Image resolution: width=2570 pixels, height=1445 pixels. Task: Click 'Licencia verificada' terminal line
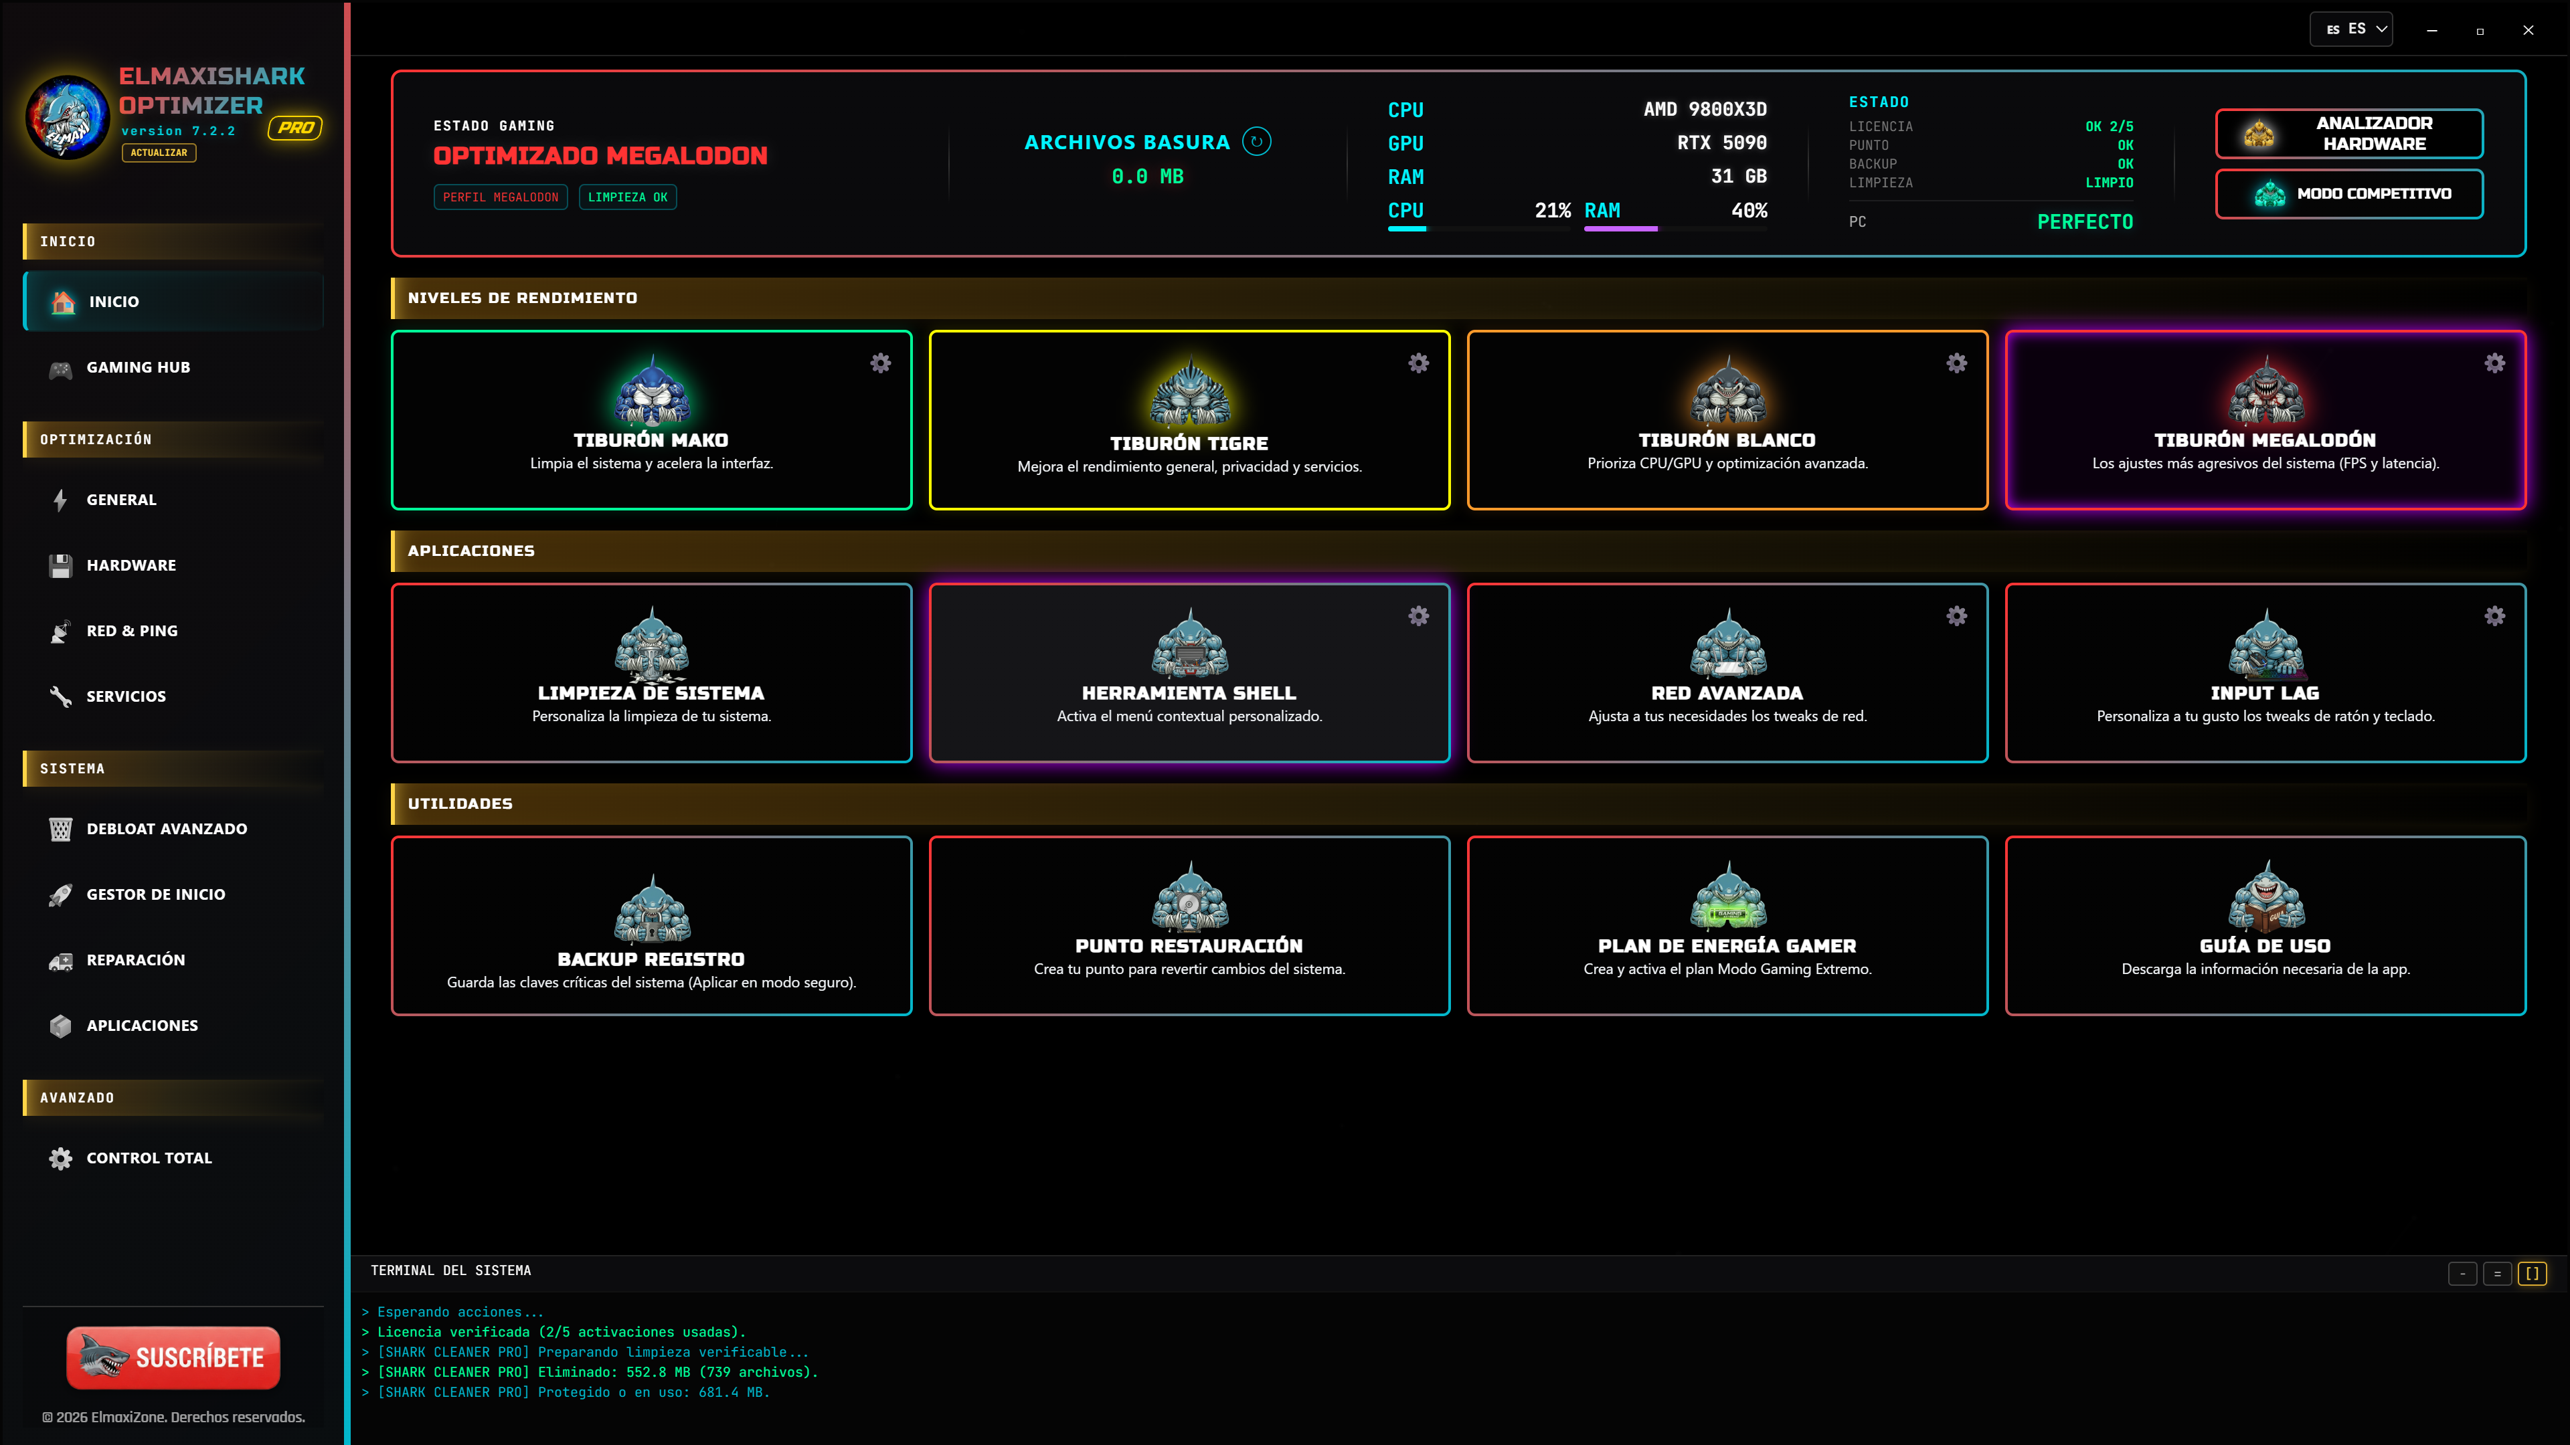point(553,1333)
